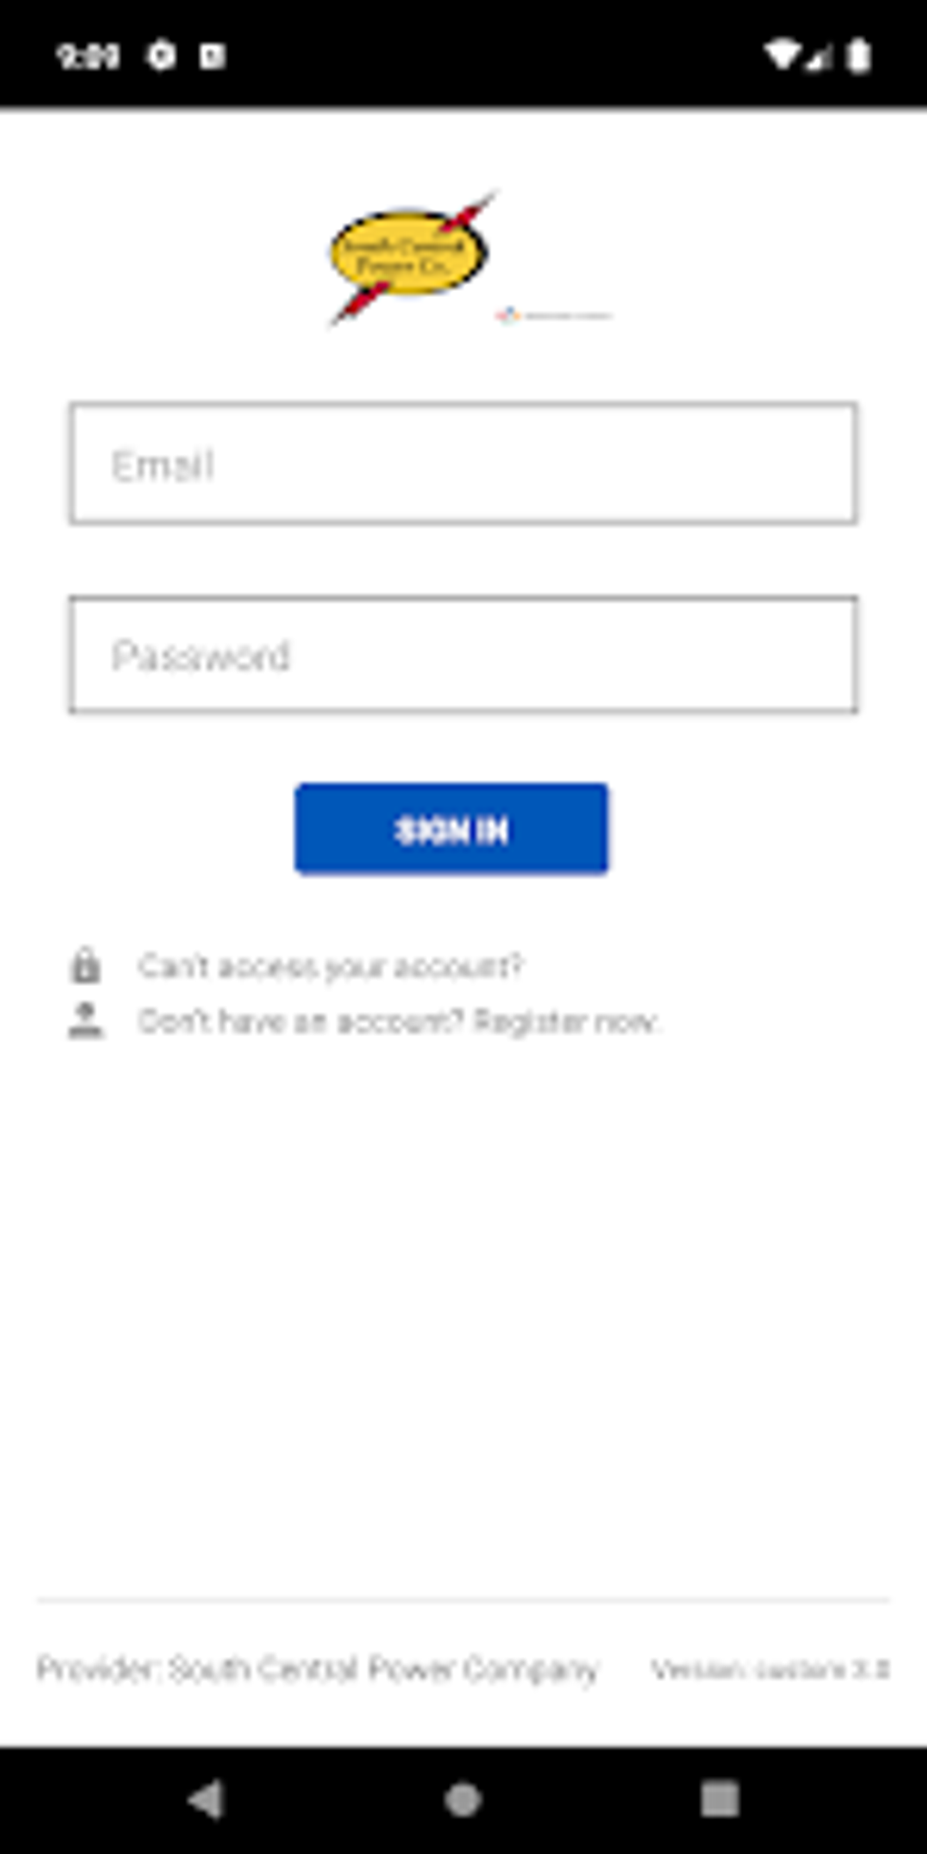Click the person icon beside Register now
Image resolution: width=927 pixels, height=1854 pixels.
pyautogui.click(x=85, y=1021)
